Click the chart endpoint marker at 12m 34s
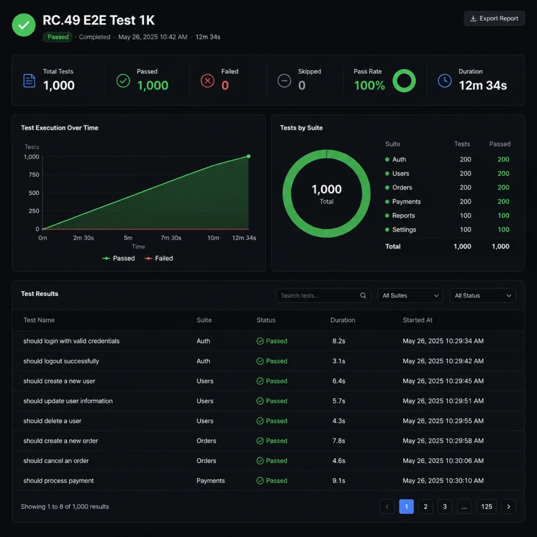This screenshot has width=537, height=537. 249,156
